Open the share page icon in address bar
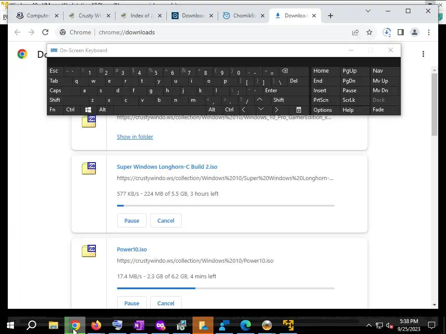The image size is (446, 334). point(355,32)
